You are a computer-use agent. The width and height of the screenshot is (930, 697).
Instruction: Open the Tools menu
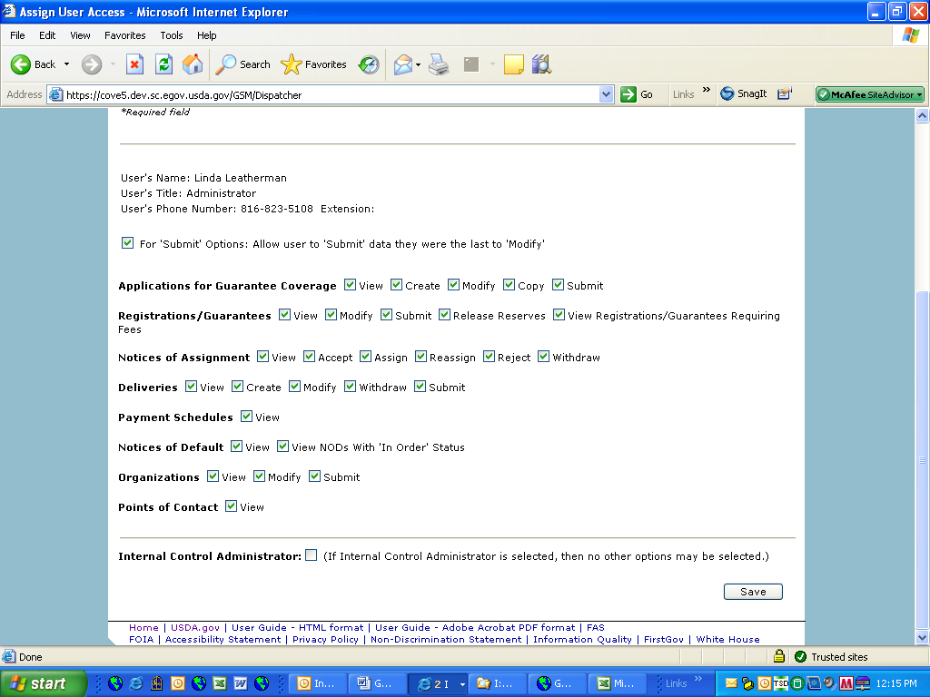click(171, 35)
